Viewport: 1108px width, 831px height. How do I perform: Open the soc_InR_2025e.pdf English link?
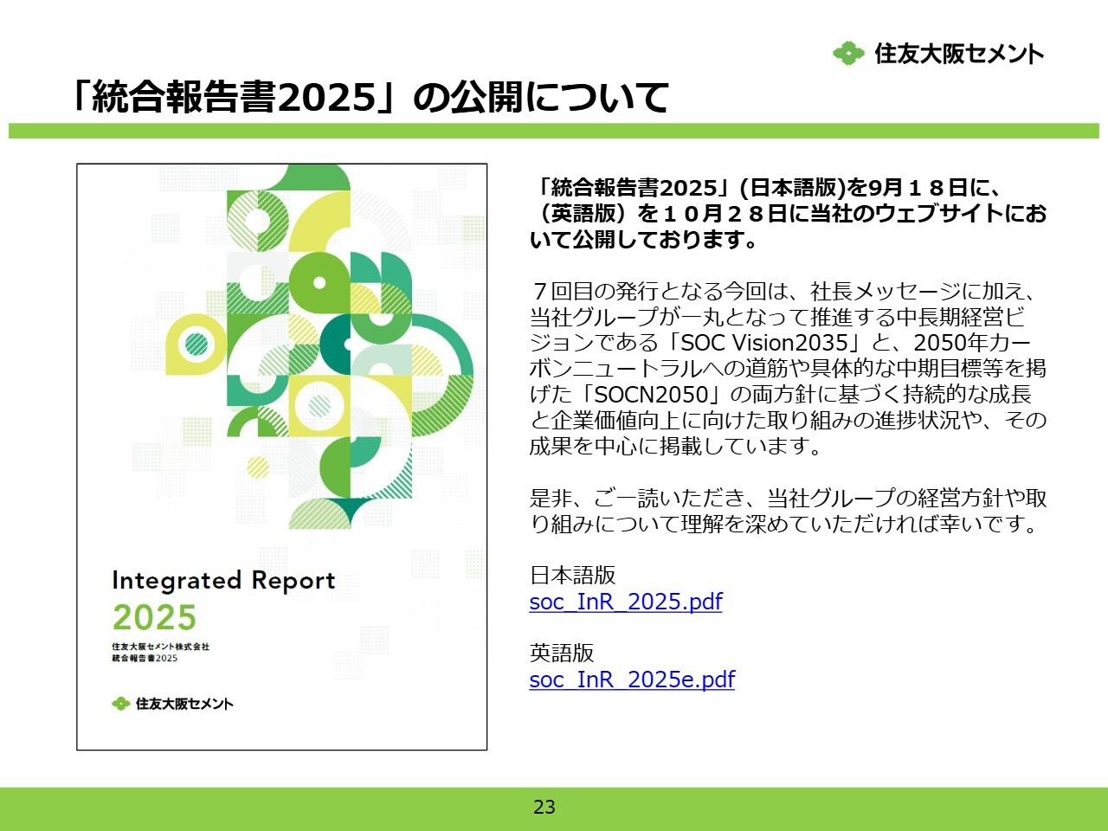(632, 680)
